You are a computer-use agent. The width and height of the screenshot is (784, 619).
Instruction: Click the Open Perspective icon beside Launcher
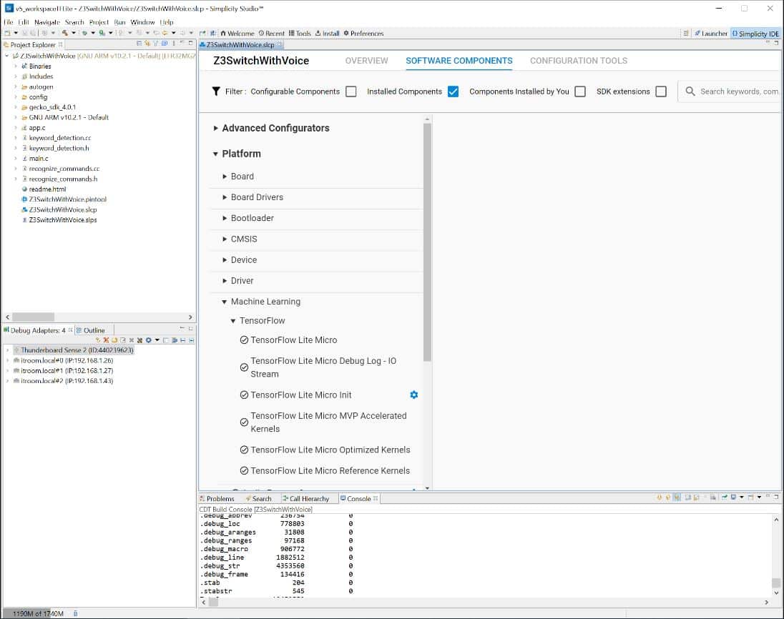pos(685,34)
